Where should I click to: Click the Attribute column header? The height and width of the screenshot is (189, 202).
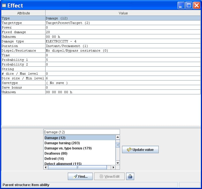pos(23,13)
